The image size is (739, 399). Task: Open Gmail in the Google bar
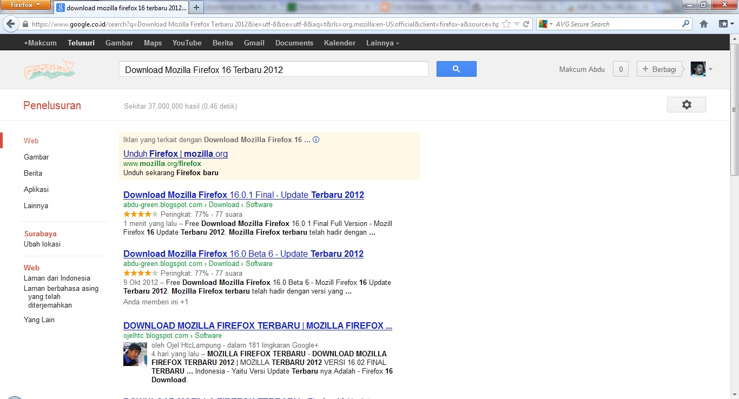coord(254,43)
